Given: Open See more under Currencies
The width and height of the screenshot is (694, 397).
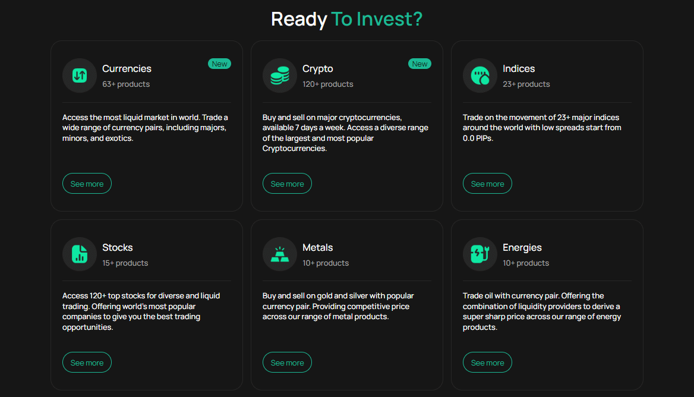Looking at the screenshot, I should pos(87,184).
